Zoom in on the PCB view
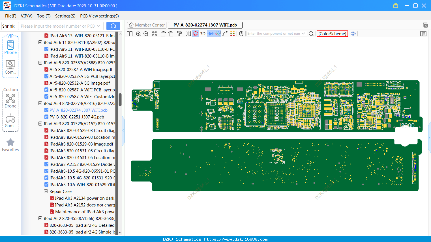 138,34
